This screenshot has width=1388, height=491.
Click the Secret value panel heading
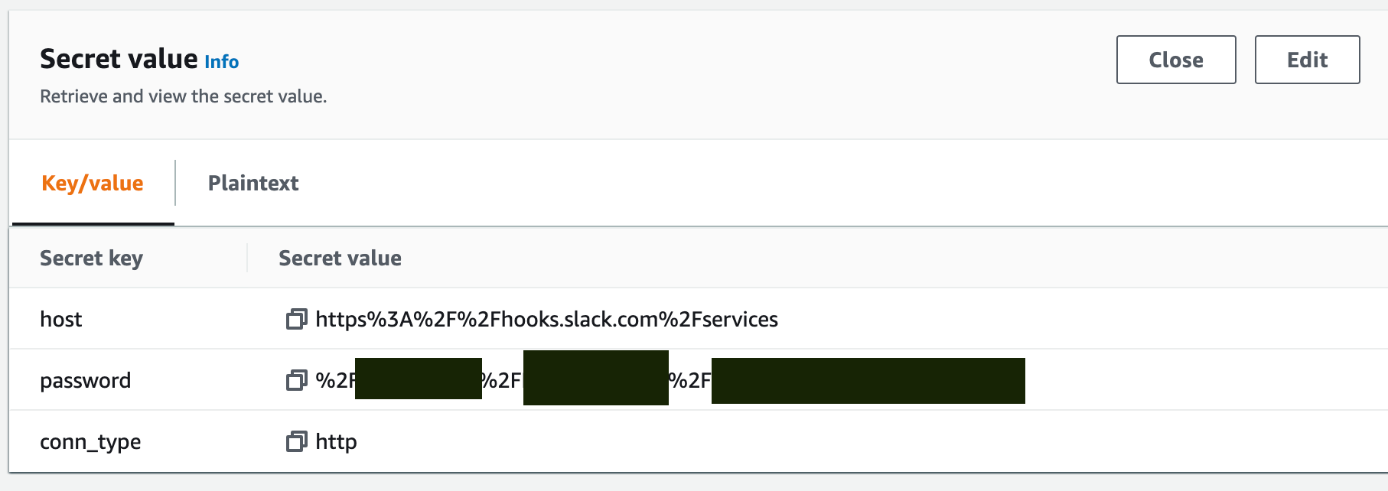pyautogui.click(x=119, y=59)
